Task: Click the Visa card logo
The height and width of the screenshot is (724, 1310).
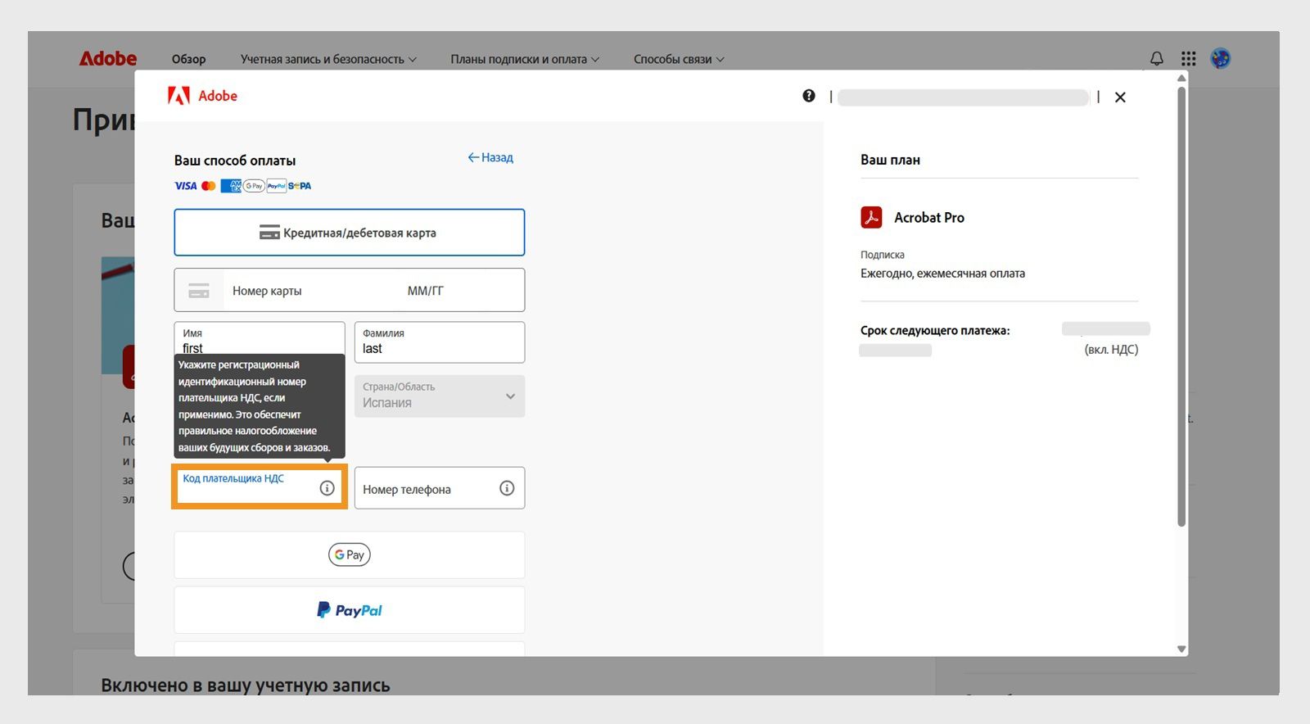Action: (186, 186)
